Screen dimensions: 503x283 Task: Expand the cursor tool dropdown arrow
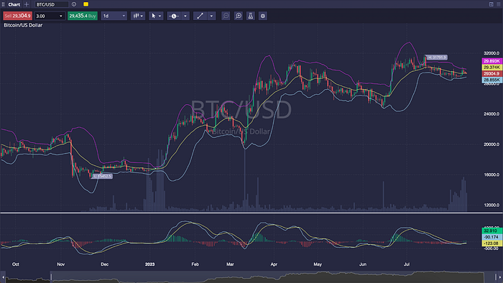(160, 16)
